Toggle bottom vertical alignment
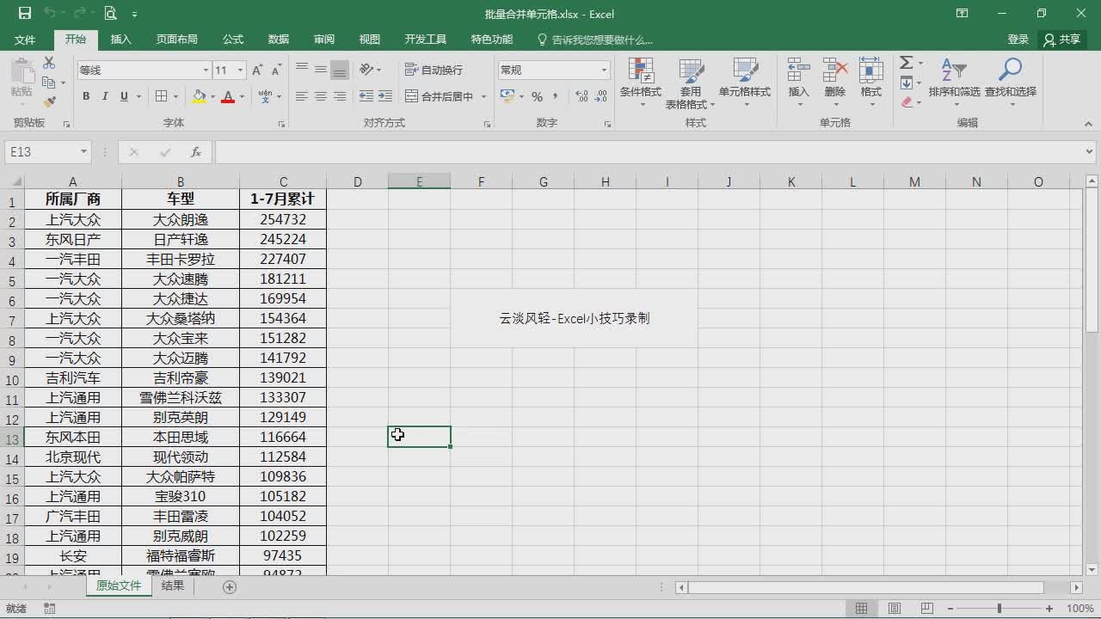The height and width of the screenshot is (619, 1101). click(x=340, y=70)
